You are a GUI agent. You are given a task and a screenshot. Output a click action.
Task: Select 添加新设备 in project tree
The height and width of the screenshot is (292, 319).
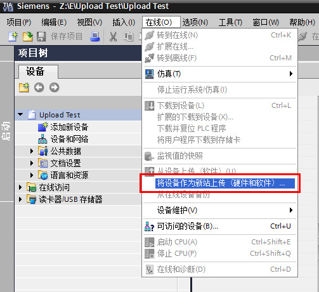(69, 127)
